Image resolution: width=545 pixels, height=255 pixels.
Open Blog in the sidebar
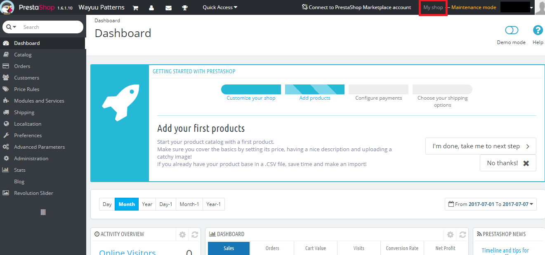[43, 182]
